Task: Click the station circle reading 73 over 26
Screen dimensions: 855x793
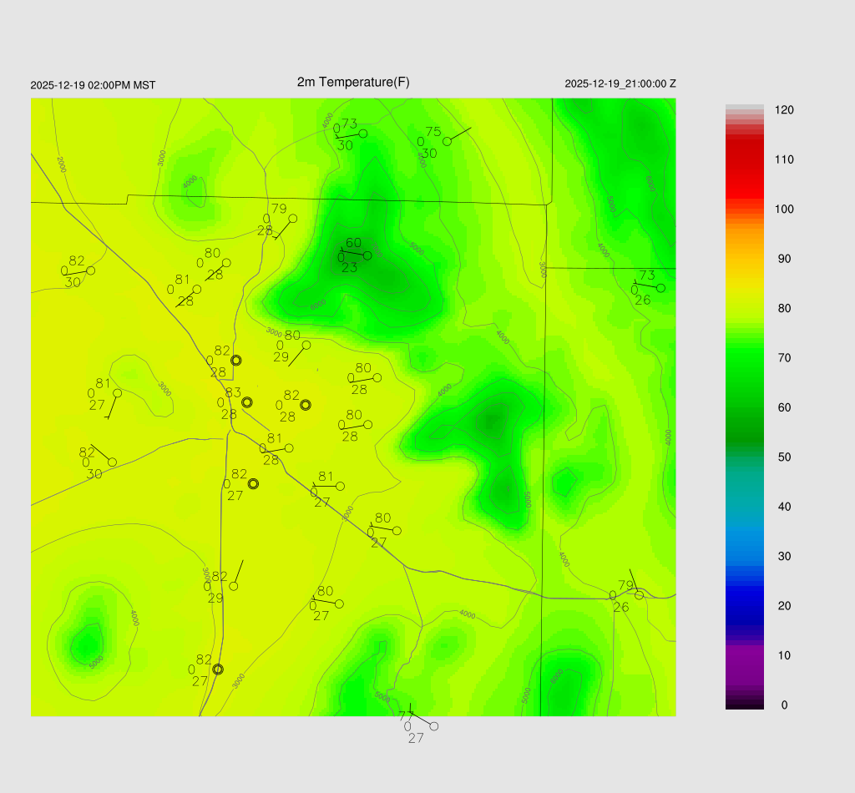Action: tap(660, 288)
